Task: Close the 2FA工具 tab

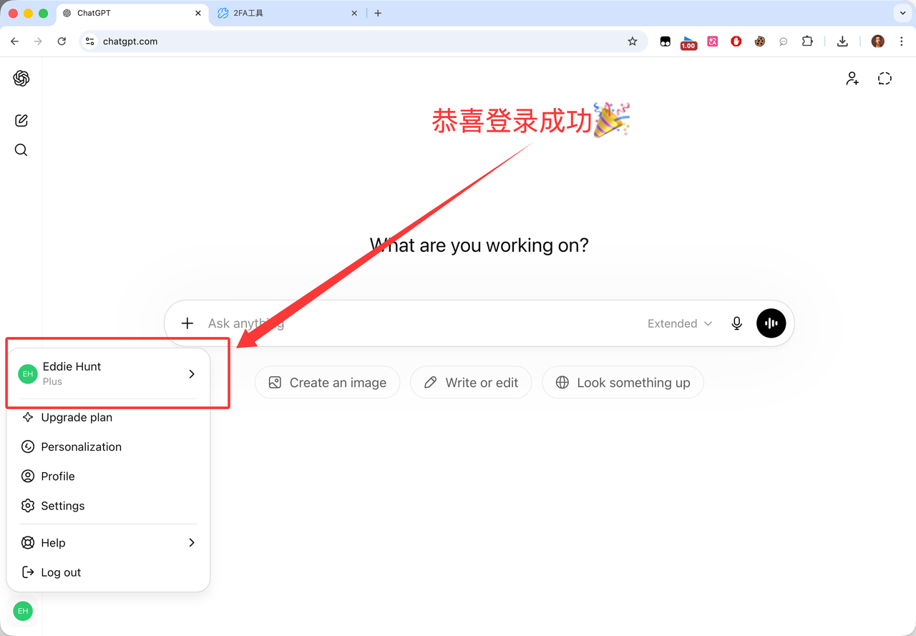Action: (x=354, y=13)
